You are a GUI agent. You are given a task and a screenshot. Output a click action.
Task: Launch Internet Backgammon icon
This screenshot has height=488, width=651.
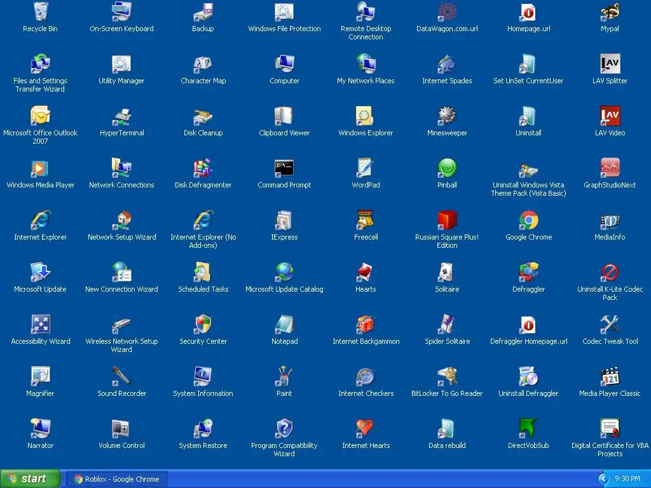coord(366,324)
